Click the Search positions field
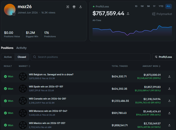 point(91,57)
